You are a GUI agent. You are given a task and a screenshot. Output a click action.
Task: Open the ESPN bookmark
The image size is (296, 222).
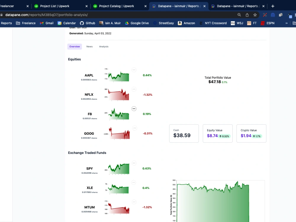pyautogui.click(x=268, y=23)
